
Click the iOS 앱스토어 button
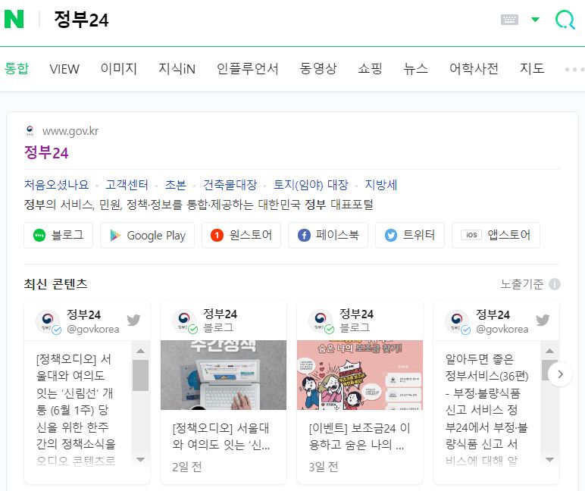(496, 235)
